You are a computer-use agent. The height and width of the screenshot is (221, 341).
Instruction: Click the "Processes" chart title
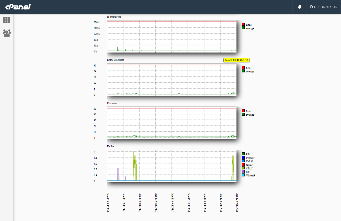(112, 103)
